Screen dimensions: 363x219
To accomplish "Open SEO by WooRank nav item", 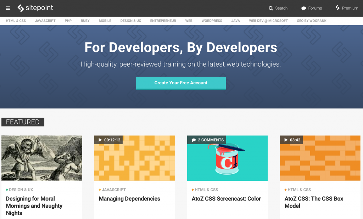I will click(312, 21).
